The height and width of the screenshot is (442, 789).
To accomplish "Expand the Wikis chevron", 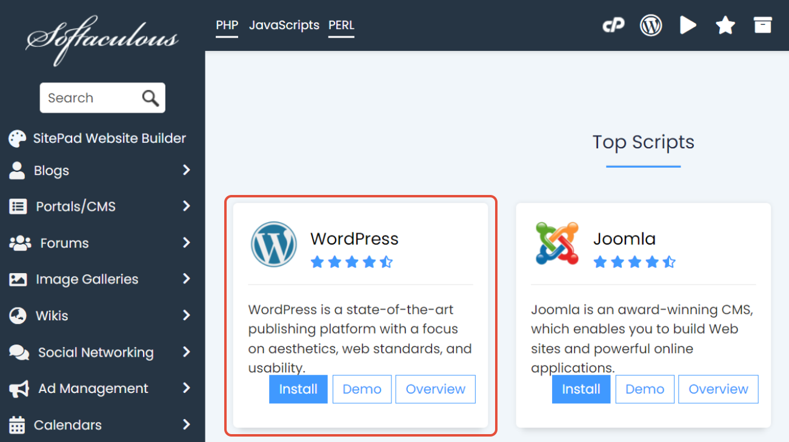I will [x=186, y=315].
